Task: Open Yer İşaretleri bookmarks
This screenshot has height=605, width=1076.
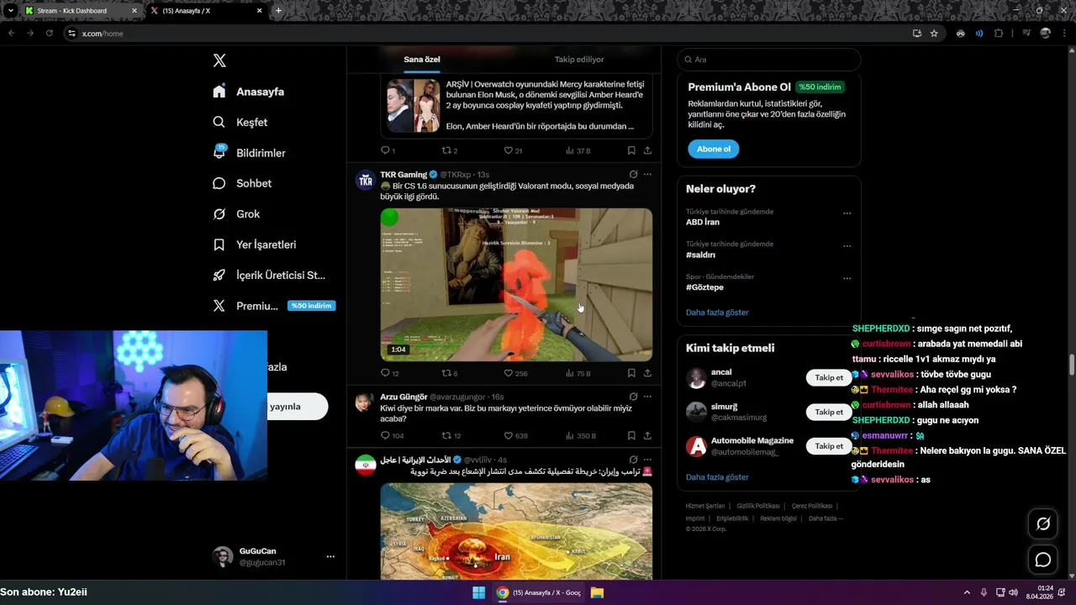Action: click(x=255, y=245)
